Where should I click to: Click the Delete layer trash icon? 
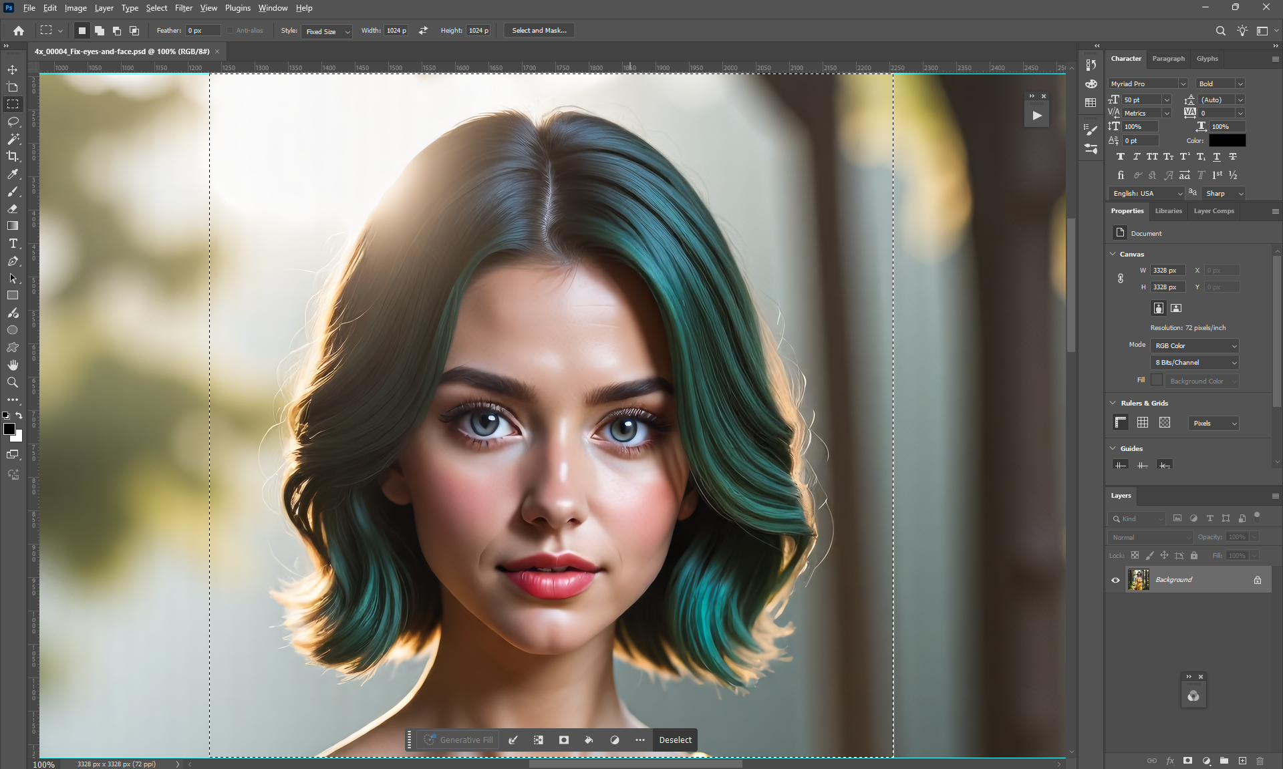[1260, 760]
